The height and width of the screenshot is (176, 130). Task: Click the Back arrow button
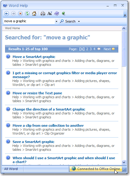7,14
